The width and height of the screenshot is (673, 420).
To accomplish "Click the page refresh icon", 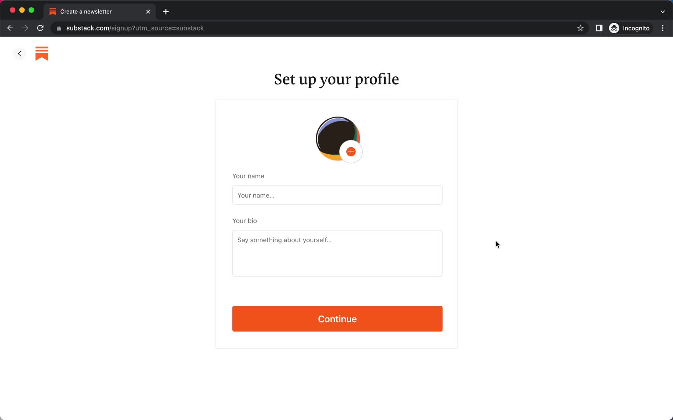I will 41,28.
